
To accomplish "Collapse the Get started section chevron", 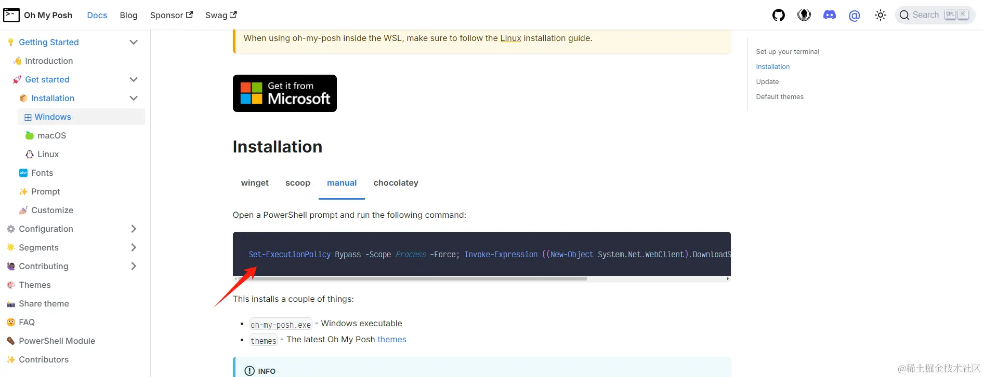I will (x=134, y=79).
